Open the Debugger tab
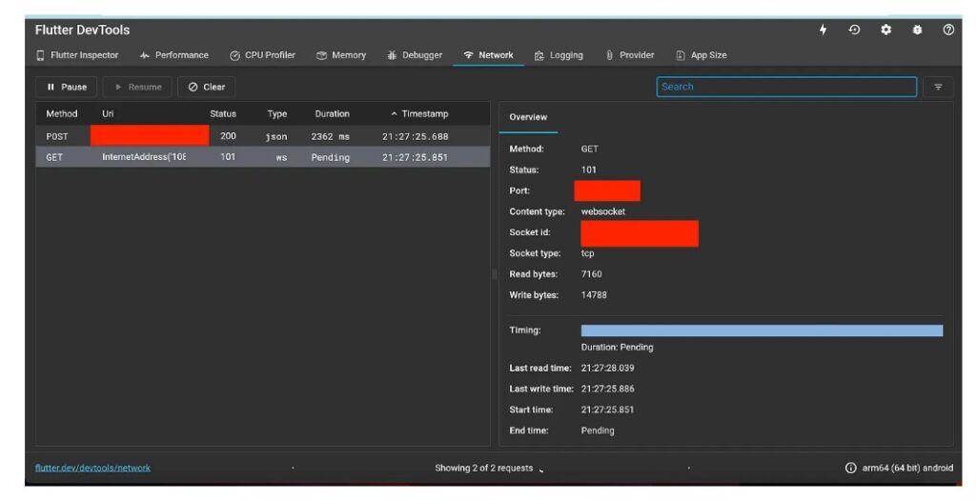The image size is (976, 500). (x=415, y=55)
